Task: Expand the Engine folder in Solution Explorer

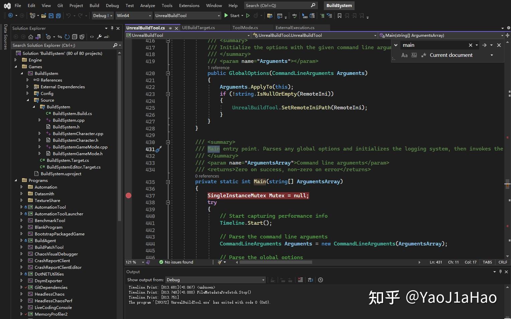Action: pyautogui.click(x=15, y=60)
